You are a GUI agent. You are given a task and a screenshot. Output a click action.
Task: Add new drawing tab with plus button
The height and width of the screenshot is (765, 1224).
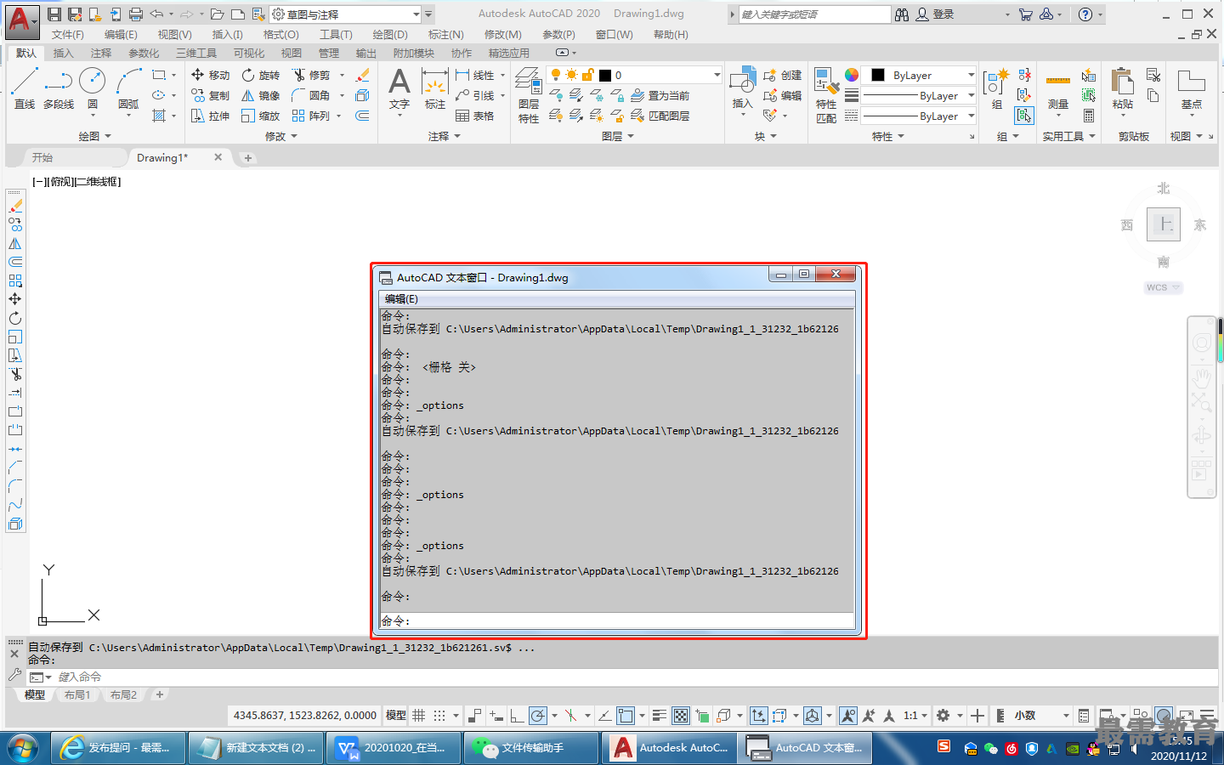247,157
